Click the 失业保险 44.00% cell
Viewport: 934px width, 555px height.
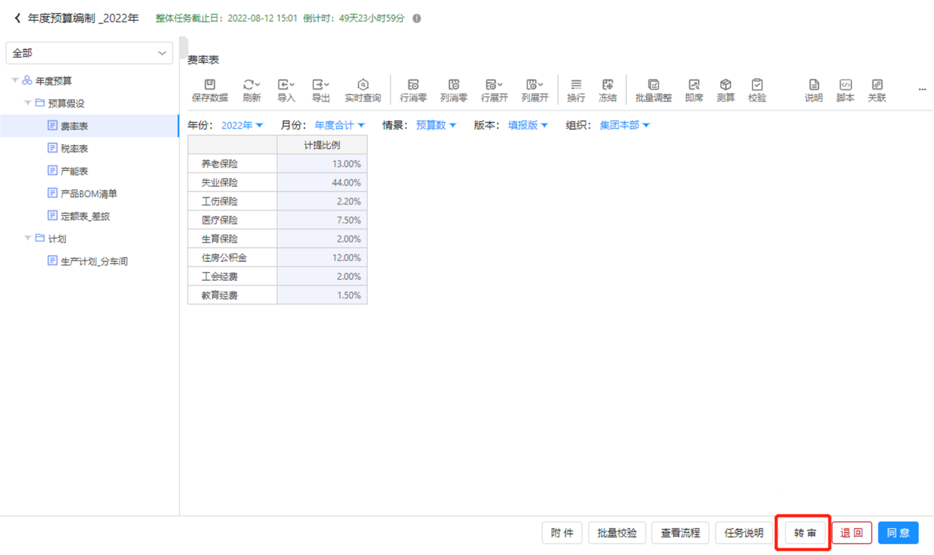pos(322,183)
